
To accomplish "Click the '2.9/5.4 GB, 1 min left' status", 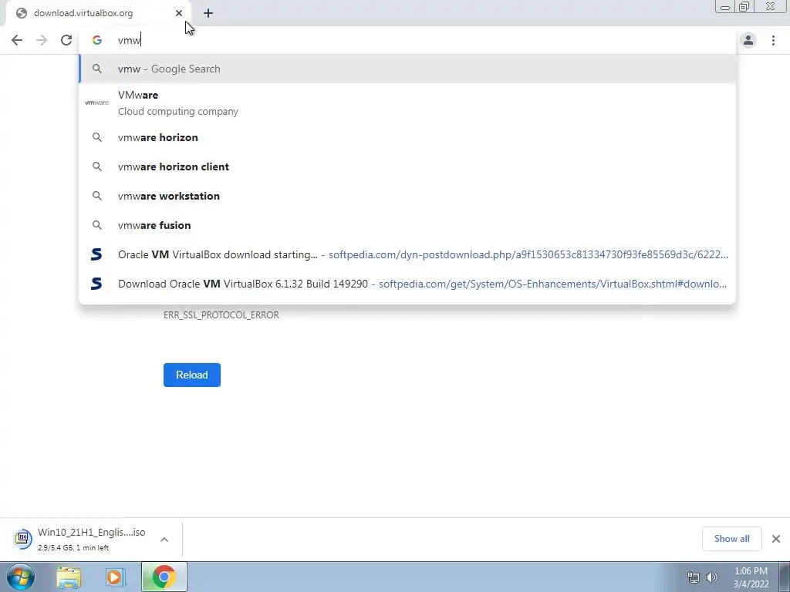I will tap(73, 548).
